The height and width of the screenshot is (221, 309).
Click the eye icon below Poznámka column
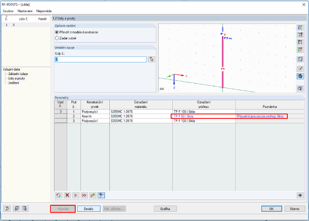(x=300, y=195)
